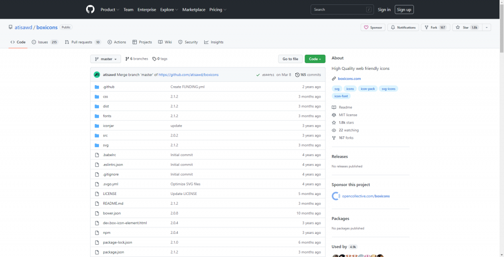Open the green Code dropdown
Viewport: 504px width, 257px height.
315,59
